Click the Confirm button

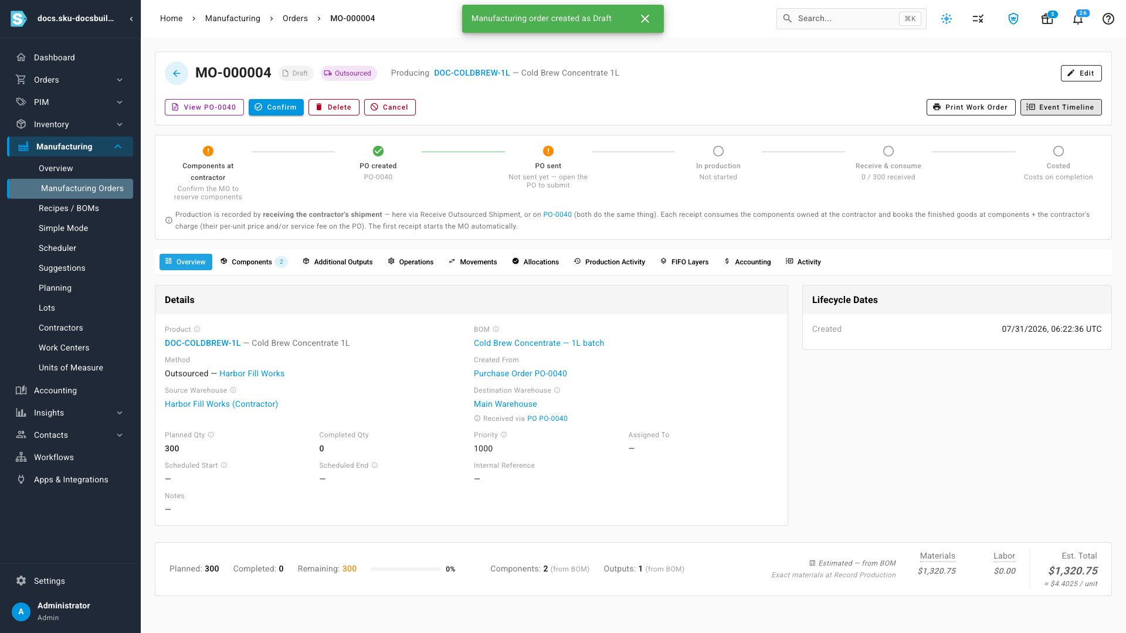(x=276, y=107)
